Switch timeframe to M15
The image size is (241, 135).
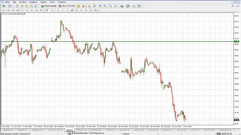click(13, 10)
